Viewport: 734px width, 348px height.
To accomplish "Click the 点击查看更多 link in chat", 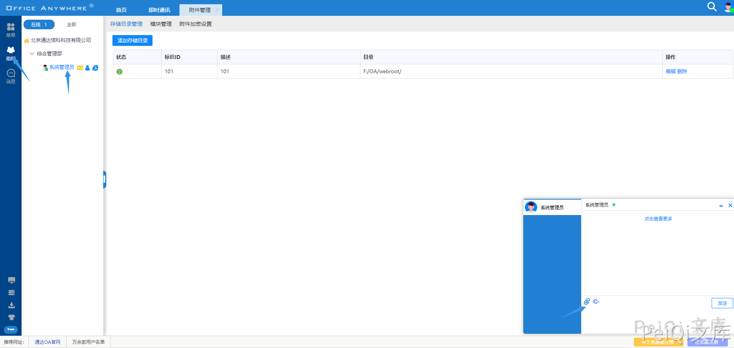I will (x=658, y=219).
